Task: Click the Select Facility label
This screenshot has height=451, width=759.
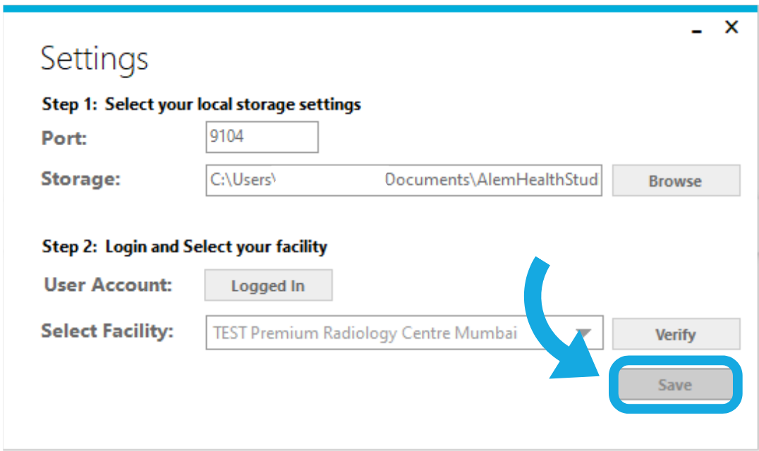Action: click(107, 331)
